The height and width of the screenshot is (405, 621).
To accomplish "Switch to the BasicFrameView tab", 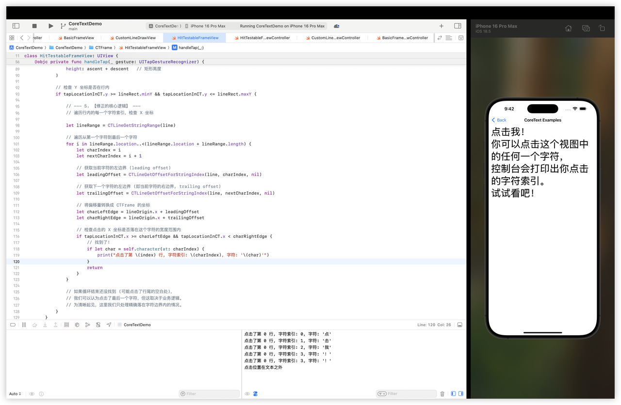I will (x=76, y=38).
